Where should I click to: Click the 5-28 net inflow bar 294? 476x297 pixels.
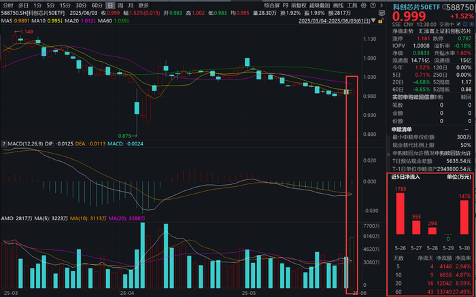[432, 230]
